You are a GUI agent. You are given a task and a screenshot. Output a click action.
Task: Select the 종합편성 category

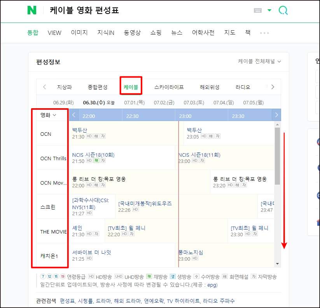tap(98, 87)
